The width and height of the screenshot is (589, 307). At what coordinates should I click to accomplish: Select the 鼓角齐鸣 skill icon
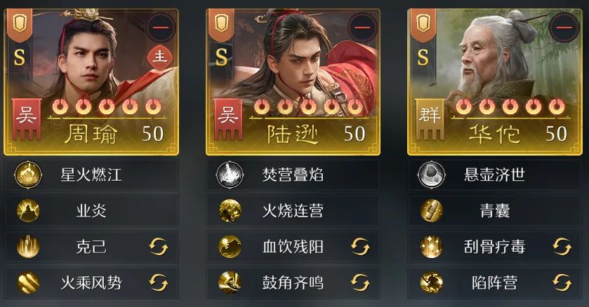[x=230, y=282]
